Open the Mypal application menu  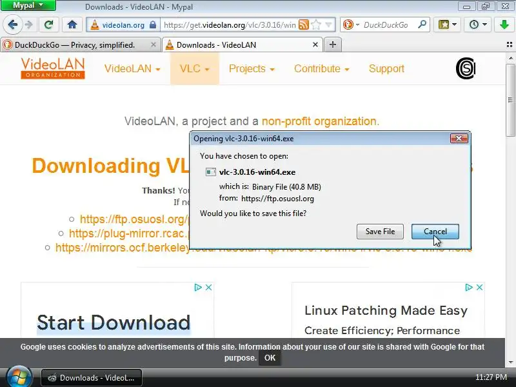(x=28, y=6)
